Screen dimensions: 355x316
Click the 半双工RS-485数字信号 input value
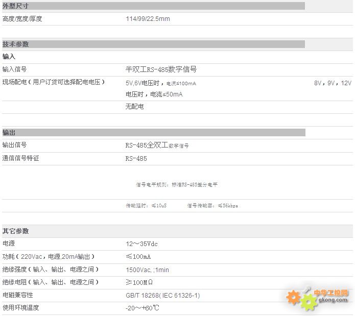tap(161, 69)
